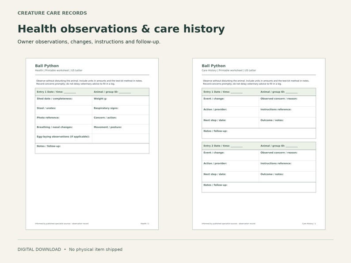The height and width of the screenshot is (263, 351).
Task: Click 'Entry 1 Date / time' on Care History page
Action: coord(223,92)
